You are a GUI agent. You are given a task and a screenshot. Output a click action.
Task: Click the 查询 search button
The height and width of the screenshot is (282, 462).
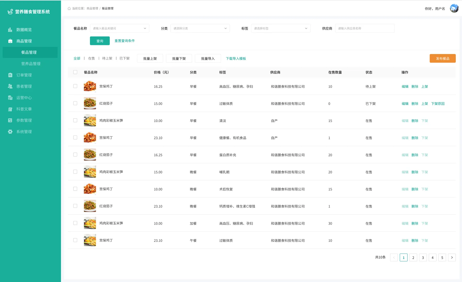click(100, 41)
